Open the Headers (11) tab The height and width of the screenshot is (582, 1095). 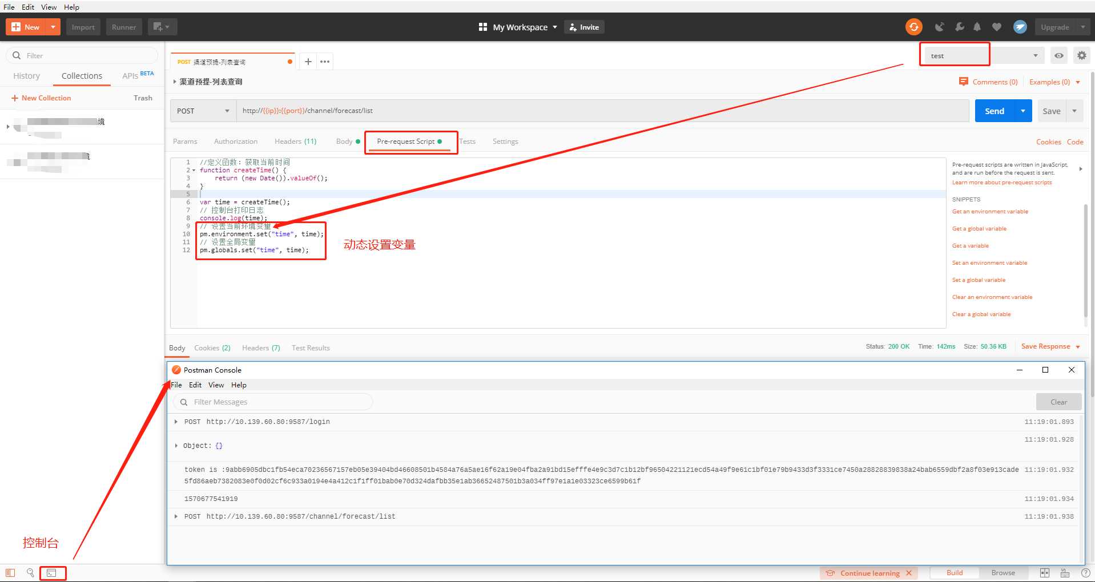coord(295,142)
